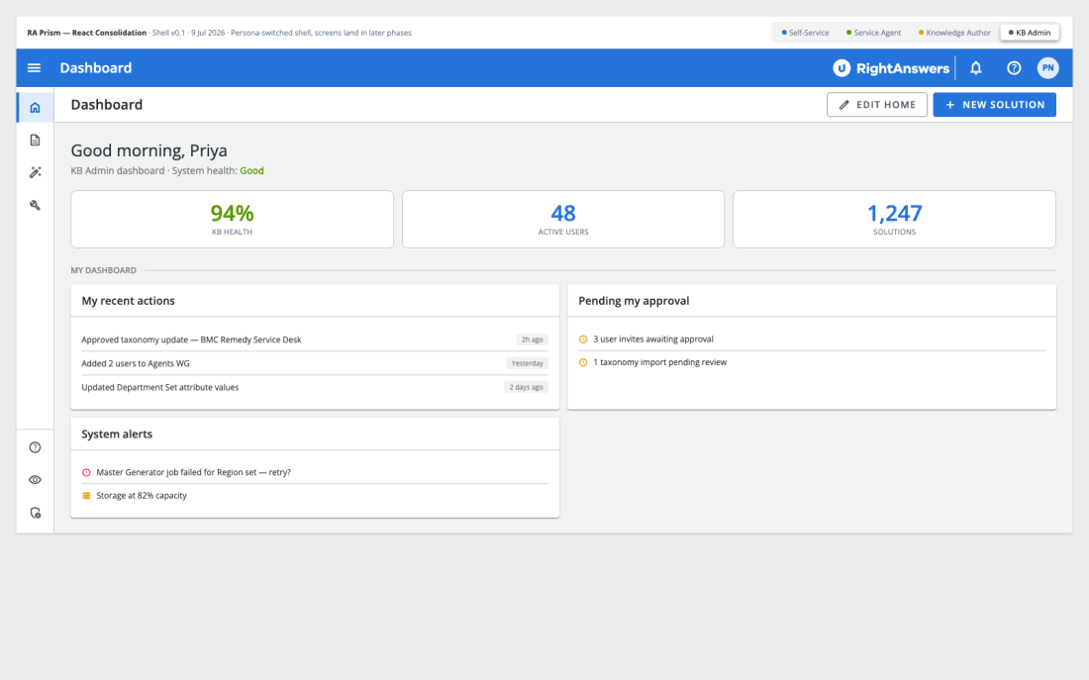Screen dimensions: 1089x680
Task: Open the 1,247 Solutions card
Action: tap(894, 220)
